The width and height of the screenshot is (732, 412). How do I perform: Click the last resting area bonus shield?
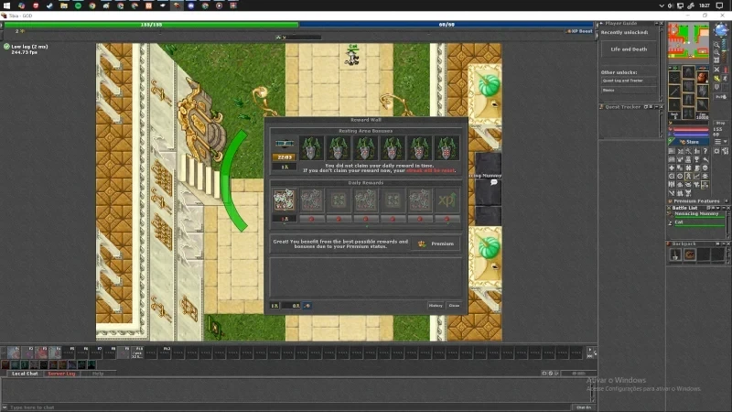[x=447, y=148]
